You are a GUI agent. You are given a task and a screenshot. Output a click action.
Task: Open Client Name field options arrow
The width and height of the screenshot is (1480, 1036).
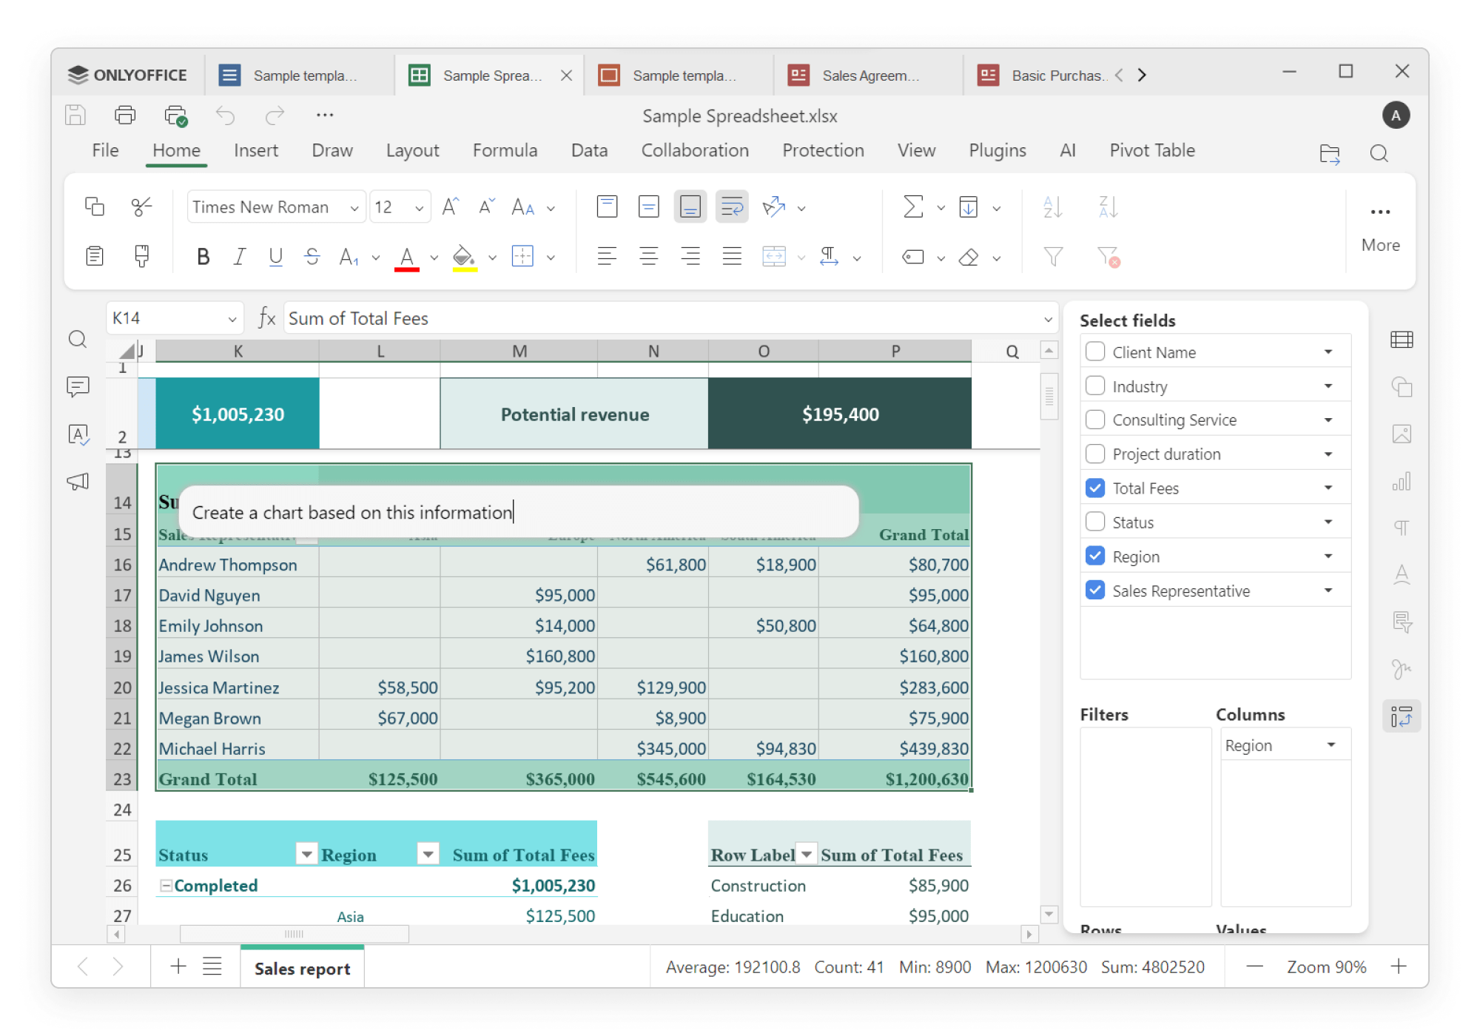pyautogui.click(x=1328, y=351)
